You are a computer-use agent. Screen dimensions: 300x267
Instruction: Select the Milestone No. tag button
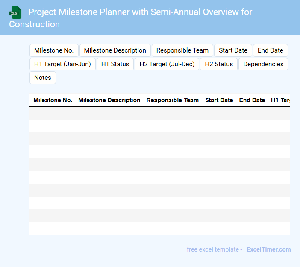(54, 50)
